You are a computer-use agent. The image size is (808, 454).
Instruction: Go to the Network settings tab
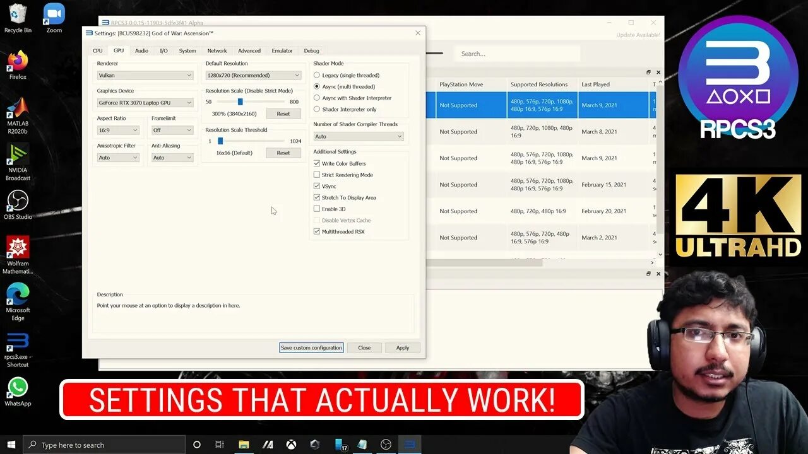coord(217,50)
